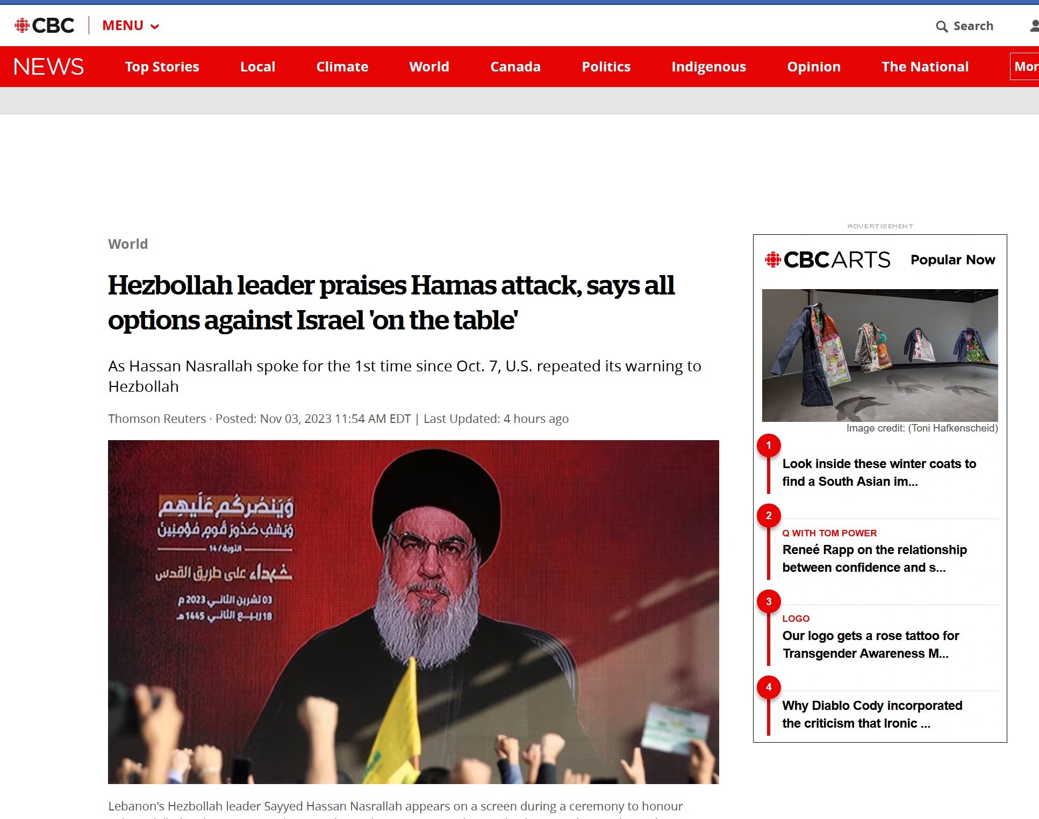Viewport: 1039px width, 819px height.
Task: Open the World category link
Action: [x=128, y=244]
